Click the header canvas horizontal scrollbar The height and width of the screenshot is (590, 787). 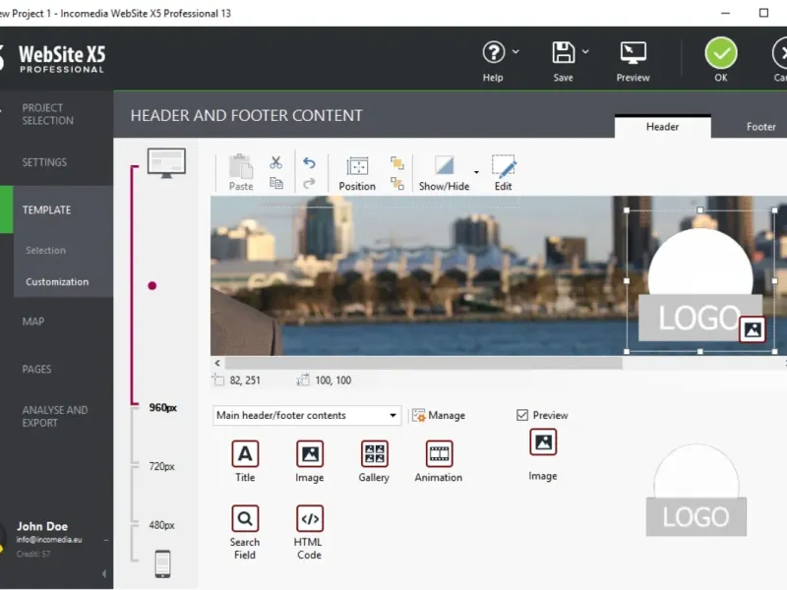(424, 363)
